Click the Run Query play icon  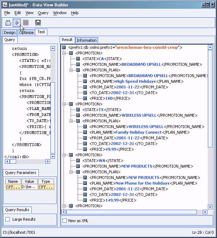(17, 23)
